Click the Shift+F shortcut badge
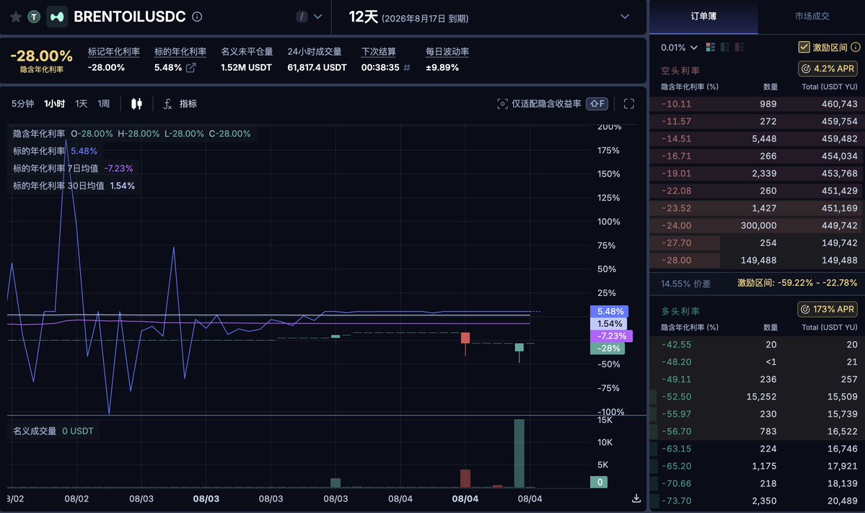 (x=597, y=104)
